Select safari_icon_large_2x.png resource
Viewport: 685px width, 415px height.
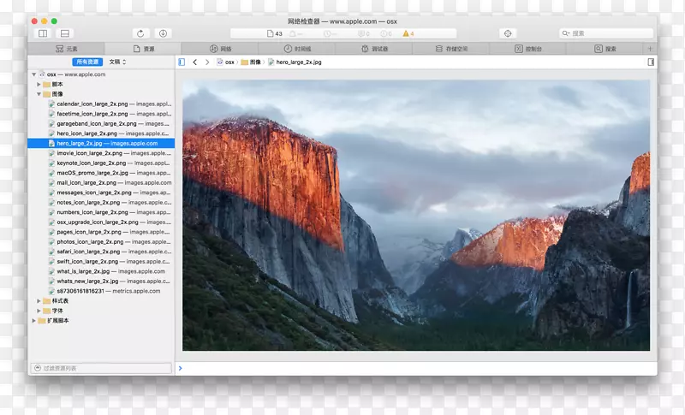tap(101, 252)
